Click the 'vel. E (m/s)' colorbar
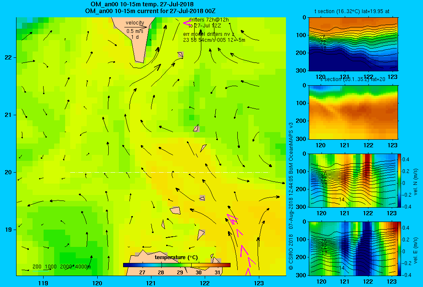Image resolution: width=423 pixels, height=287 pixels. (399, 249)
